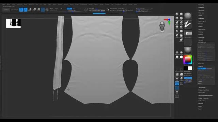Toggle the Zsub button
This screenshot has height=122, width=218.
pyautogui.click(x=74, y=9)
